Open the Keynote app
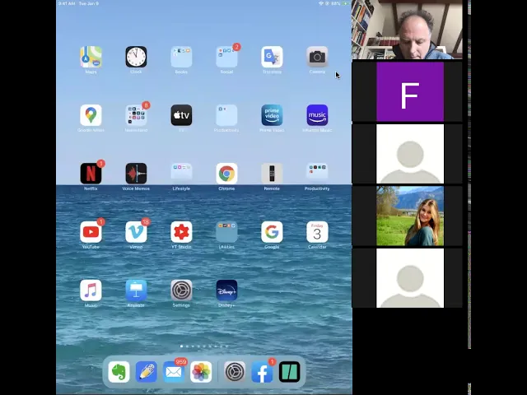The width and height of the screenshot is (527, 395). coord(136,290)
